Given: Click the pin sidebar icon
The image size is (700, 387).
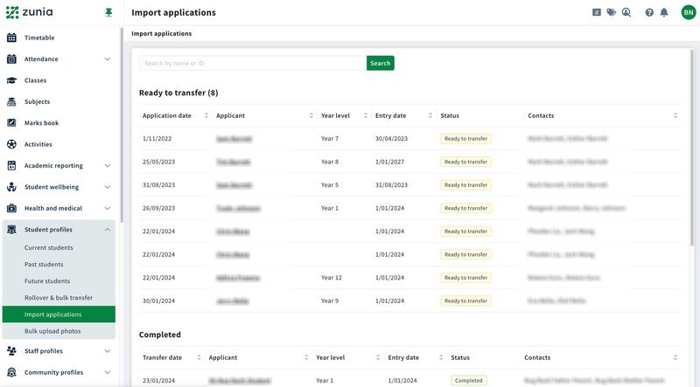Looking at the screenshot, I should (108, 12).
